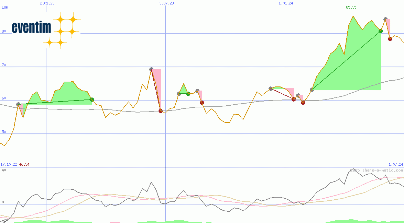Click the 2.01.23 date label
The width and height of the screenshot is (404, 223).
[x=47, y=3]
